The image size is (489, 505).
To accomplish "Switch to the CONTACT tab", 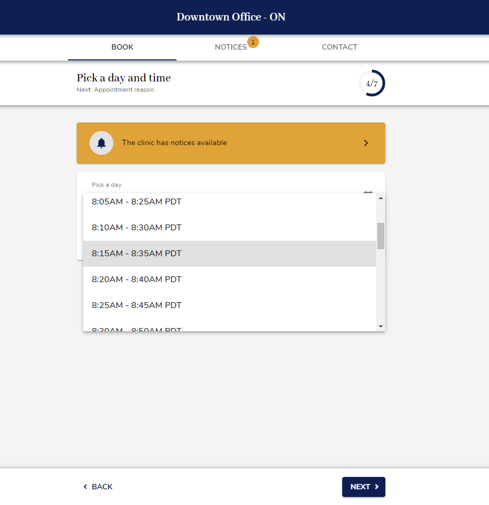I will pos(339,47).
